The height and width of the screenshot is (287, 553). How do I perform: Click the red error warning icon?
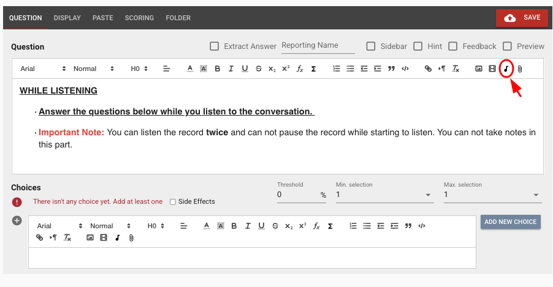(17, 202)
